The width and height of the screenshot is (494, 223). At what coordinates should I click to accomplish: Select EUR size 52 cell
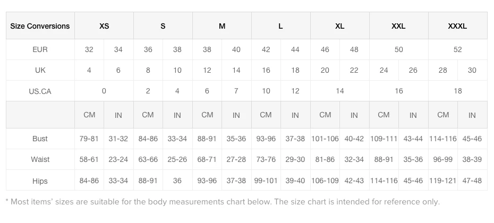458,49
